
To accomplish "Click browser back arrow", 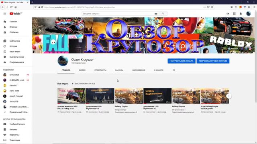I will (3, 7).
